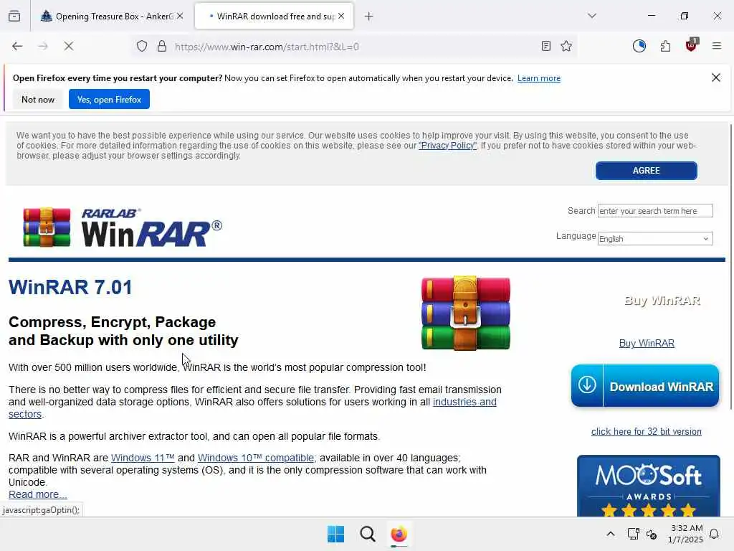Click the address bar URL
This screenshot has width=734, height=551.
[x=267, y=47]
